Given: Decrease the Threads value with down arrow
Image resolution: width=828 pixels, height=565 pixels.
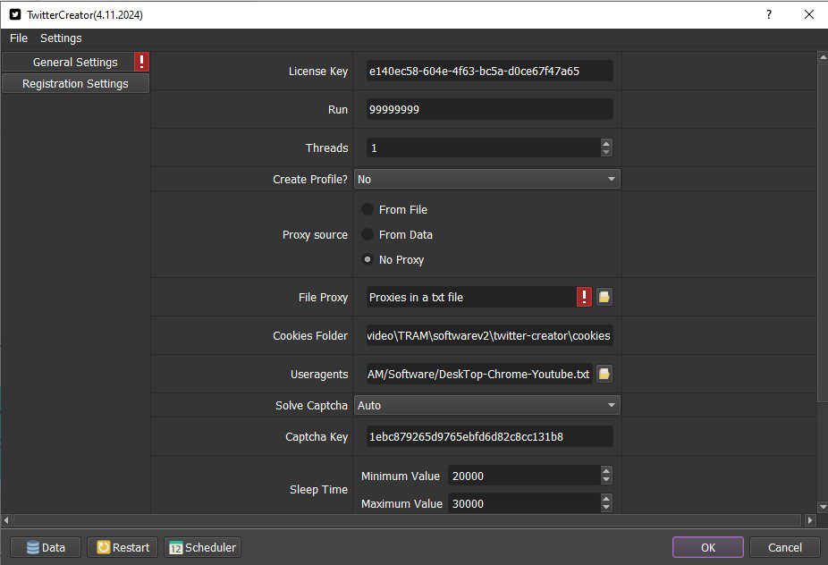Looking at the screenshot, I should point(606,152).
